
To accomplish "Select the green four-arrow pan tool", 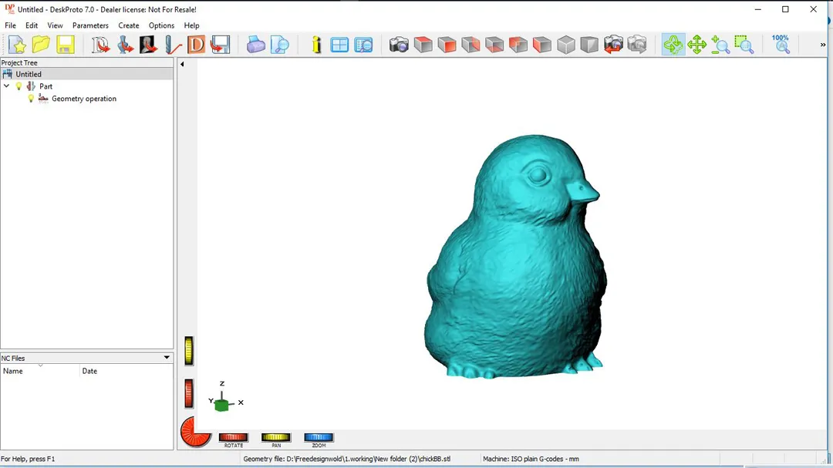I will (x=697, y=45).
